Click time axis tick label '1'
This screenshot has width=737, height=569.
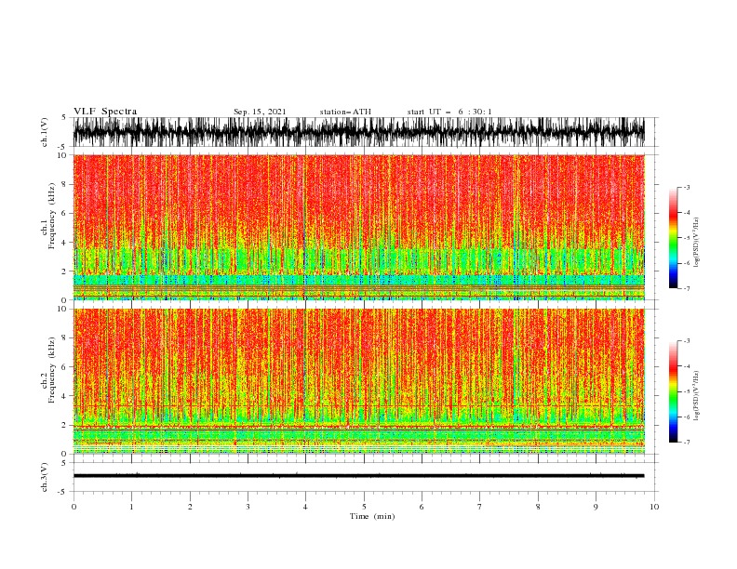131,507
